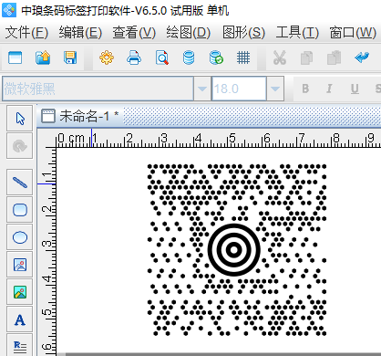This screenshot has height=356, width=381.
Task: Click the horizontal ruler at 5 cm
Action: tap(232, 139)
